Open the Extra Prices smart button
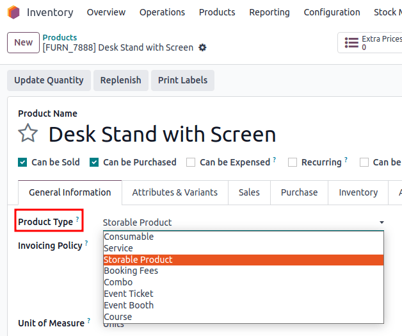Screen dimensions: 402x336 click(x=370, y=43)
